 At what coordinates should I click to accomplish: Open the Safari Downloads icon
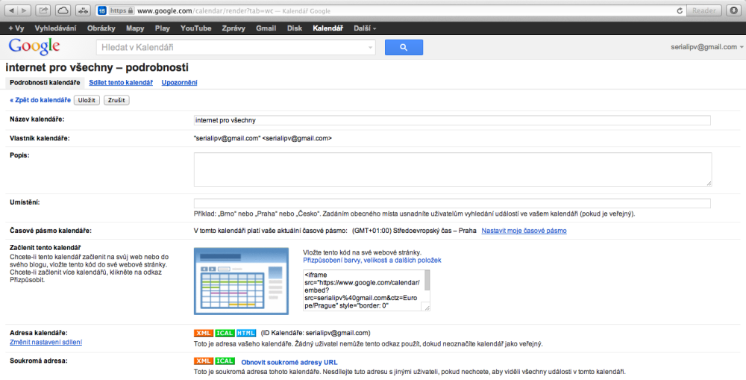[733, 10]
